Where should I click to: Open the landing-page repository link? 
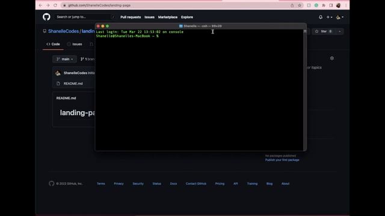click(88, 31)
